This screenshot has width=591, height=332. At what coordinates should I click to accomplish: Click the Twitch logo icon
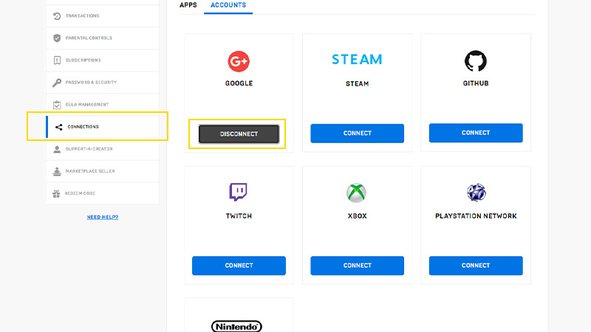(238, 193)
